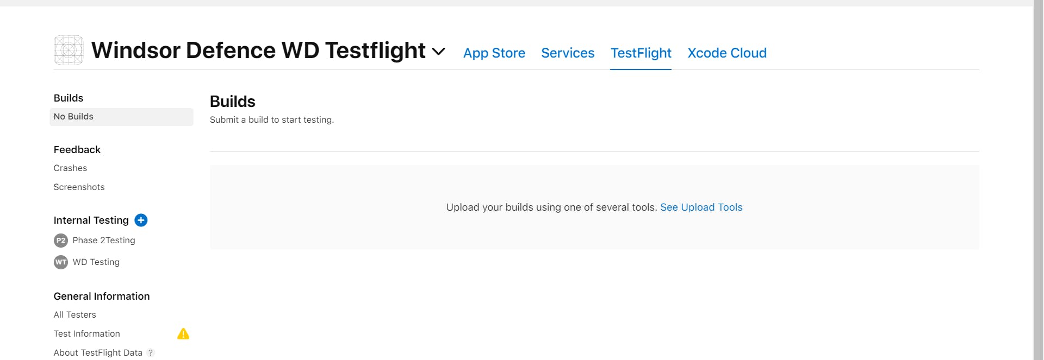The height and width of the screenshot is (360, 1044).
Task: Click the WT group avatar icon
Action: tap(61, 262)
